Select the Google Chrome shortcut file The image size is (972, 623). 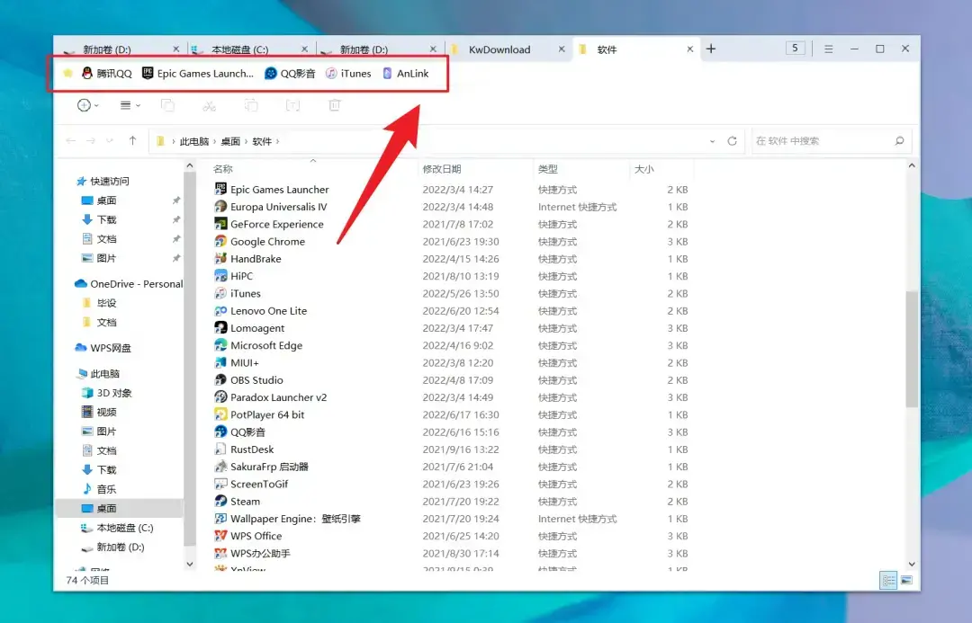pos(267,242)
